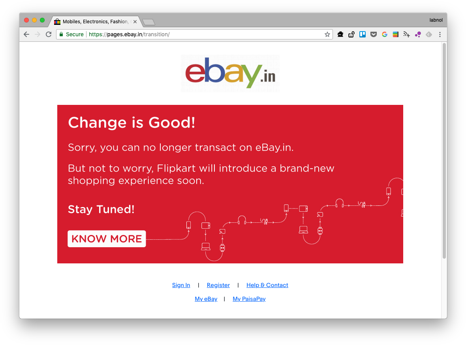Open the incognito hat extension icon
Image resolution: width=466 pixels, height=345 pixels.
point(340,34)
